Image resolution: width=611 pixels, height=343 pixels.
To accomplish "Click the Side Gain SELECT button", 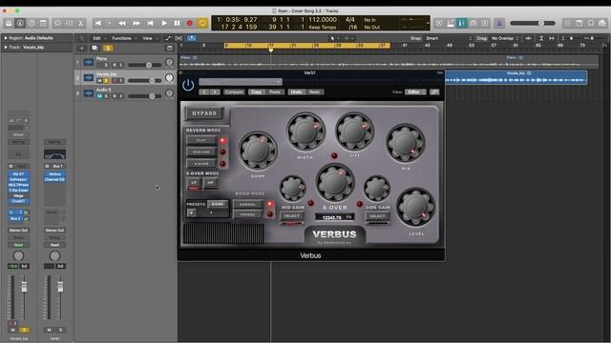I will coord(377,216).
